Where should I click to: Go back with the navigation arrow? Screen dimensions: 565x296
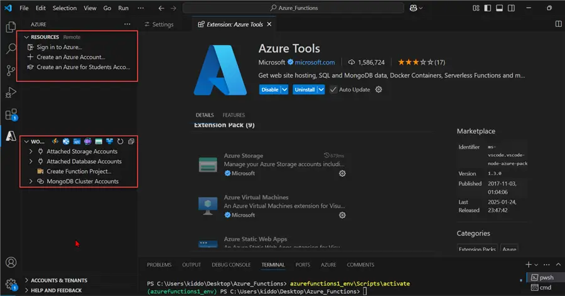161,8
